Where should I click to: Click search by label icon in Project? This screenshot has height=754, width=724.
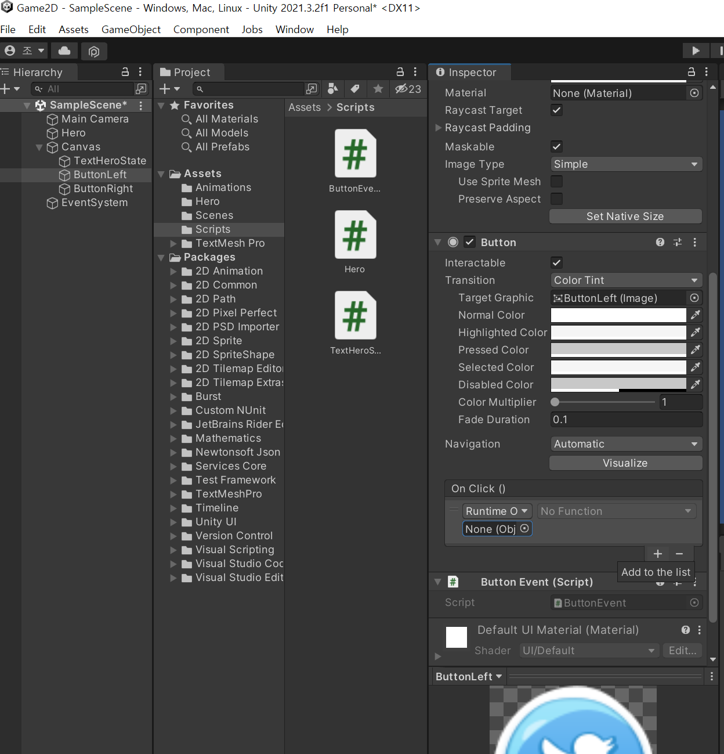click(x=355, y=89)
